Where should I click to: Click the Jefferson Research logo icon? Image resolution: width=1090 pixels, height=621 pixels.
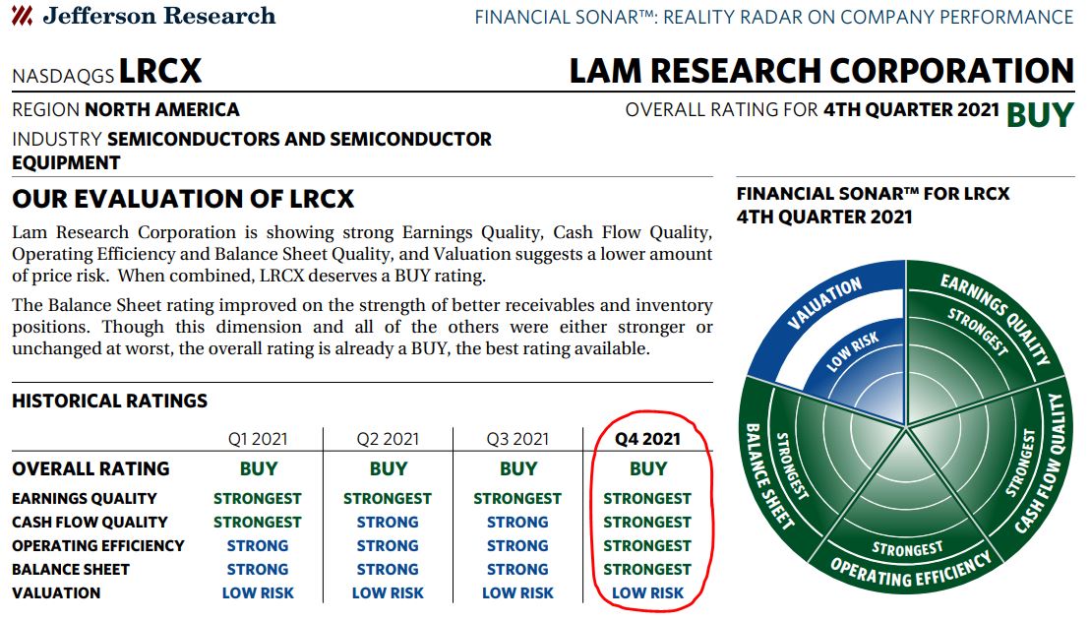click(x=23, y=16)
